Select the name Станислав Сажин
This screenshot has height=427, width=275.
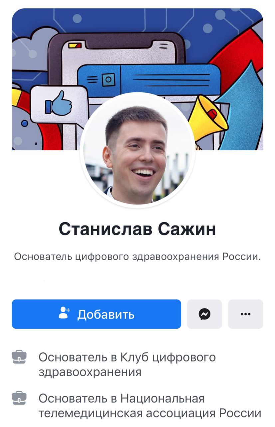point(137,229)
